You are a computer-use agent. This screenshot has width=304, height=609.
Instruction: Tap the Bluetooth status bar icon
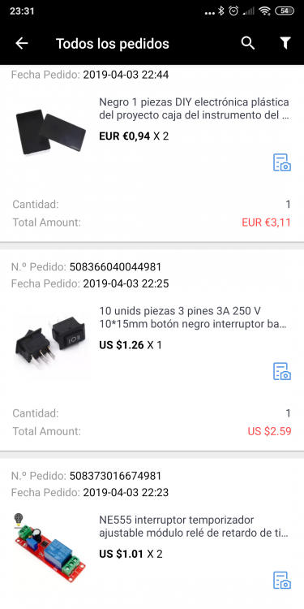(221, 11)
